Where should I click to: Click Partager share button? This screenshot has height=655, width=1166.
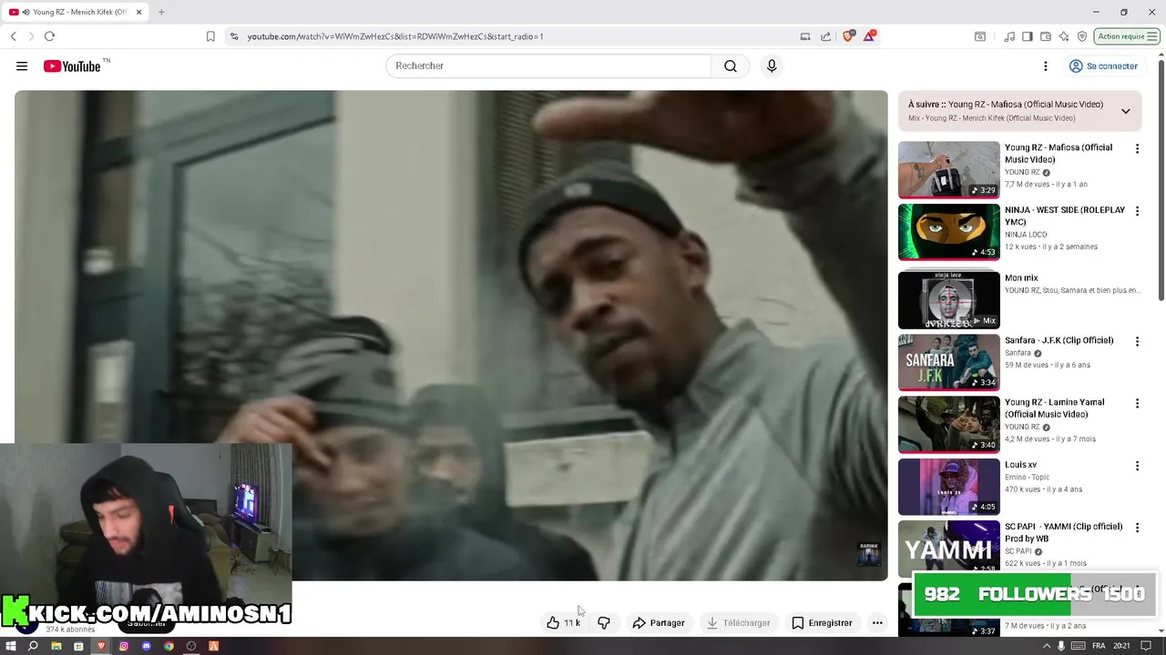coord(658,623)
